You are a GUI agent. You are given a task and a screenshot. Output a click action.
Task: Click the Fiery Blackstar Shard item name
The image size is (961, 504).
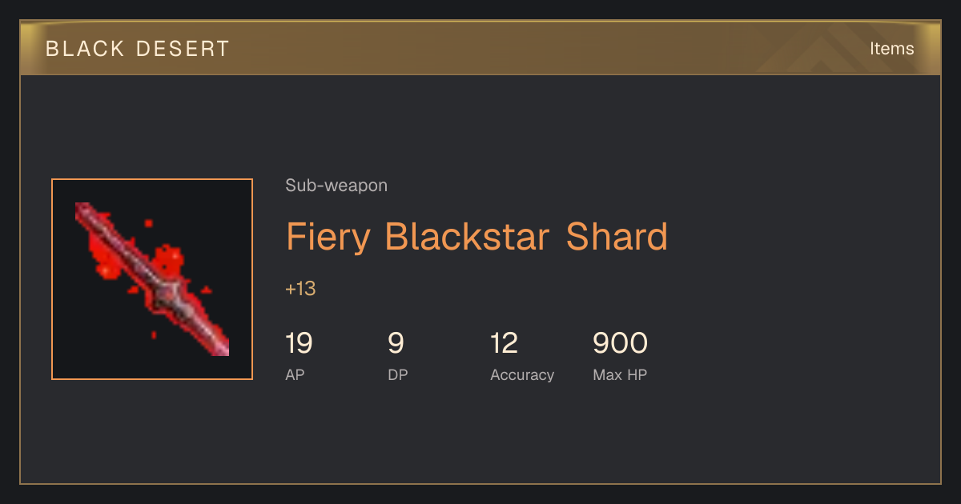pos(476,237)
